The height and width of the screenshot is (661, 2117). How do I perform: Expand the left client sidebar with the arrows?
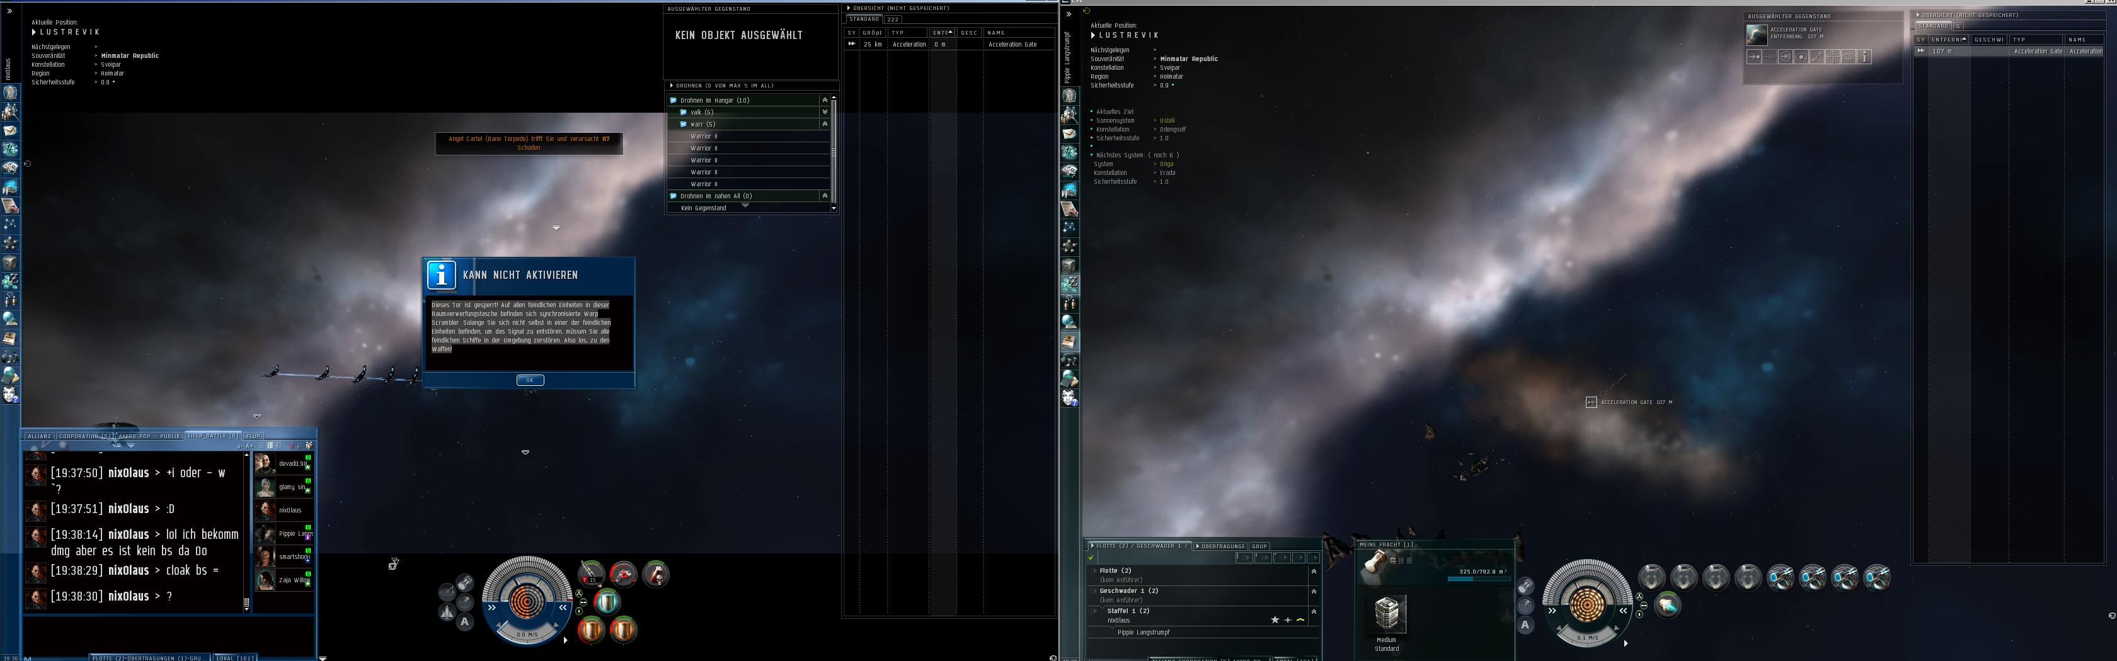click(x=10, y=11)
